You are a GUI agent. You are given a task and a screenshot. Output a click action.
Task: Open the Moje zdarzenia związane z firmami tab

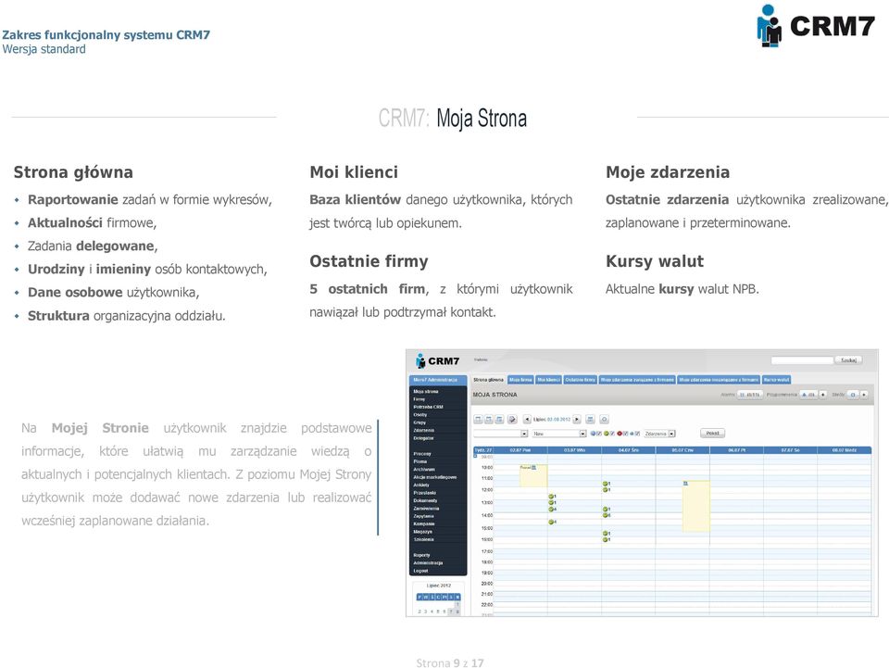637,379
